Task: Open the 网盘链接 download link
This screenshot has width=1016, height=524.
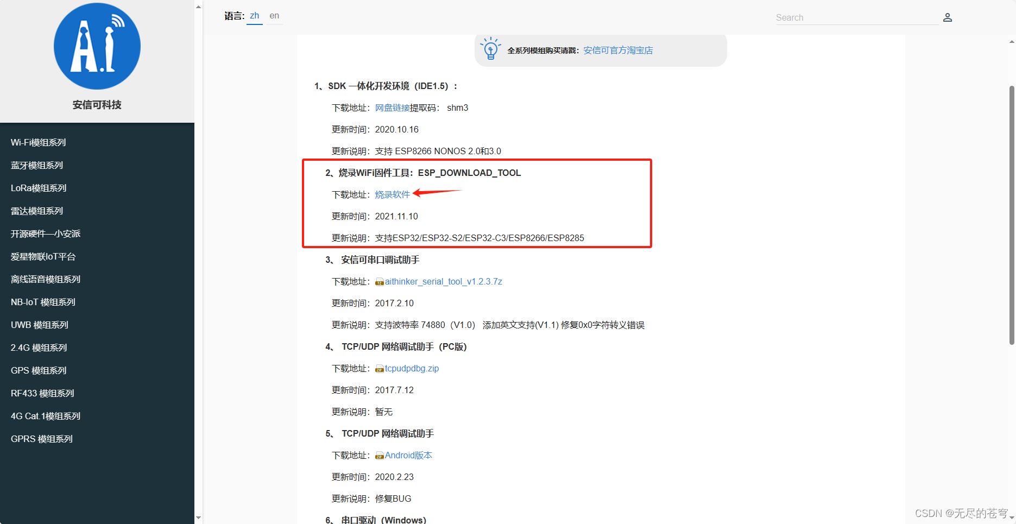Action: (393, 108)
